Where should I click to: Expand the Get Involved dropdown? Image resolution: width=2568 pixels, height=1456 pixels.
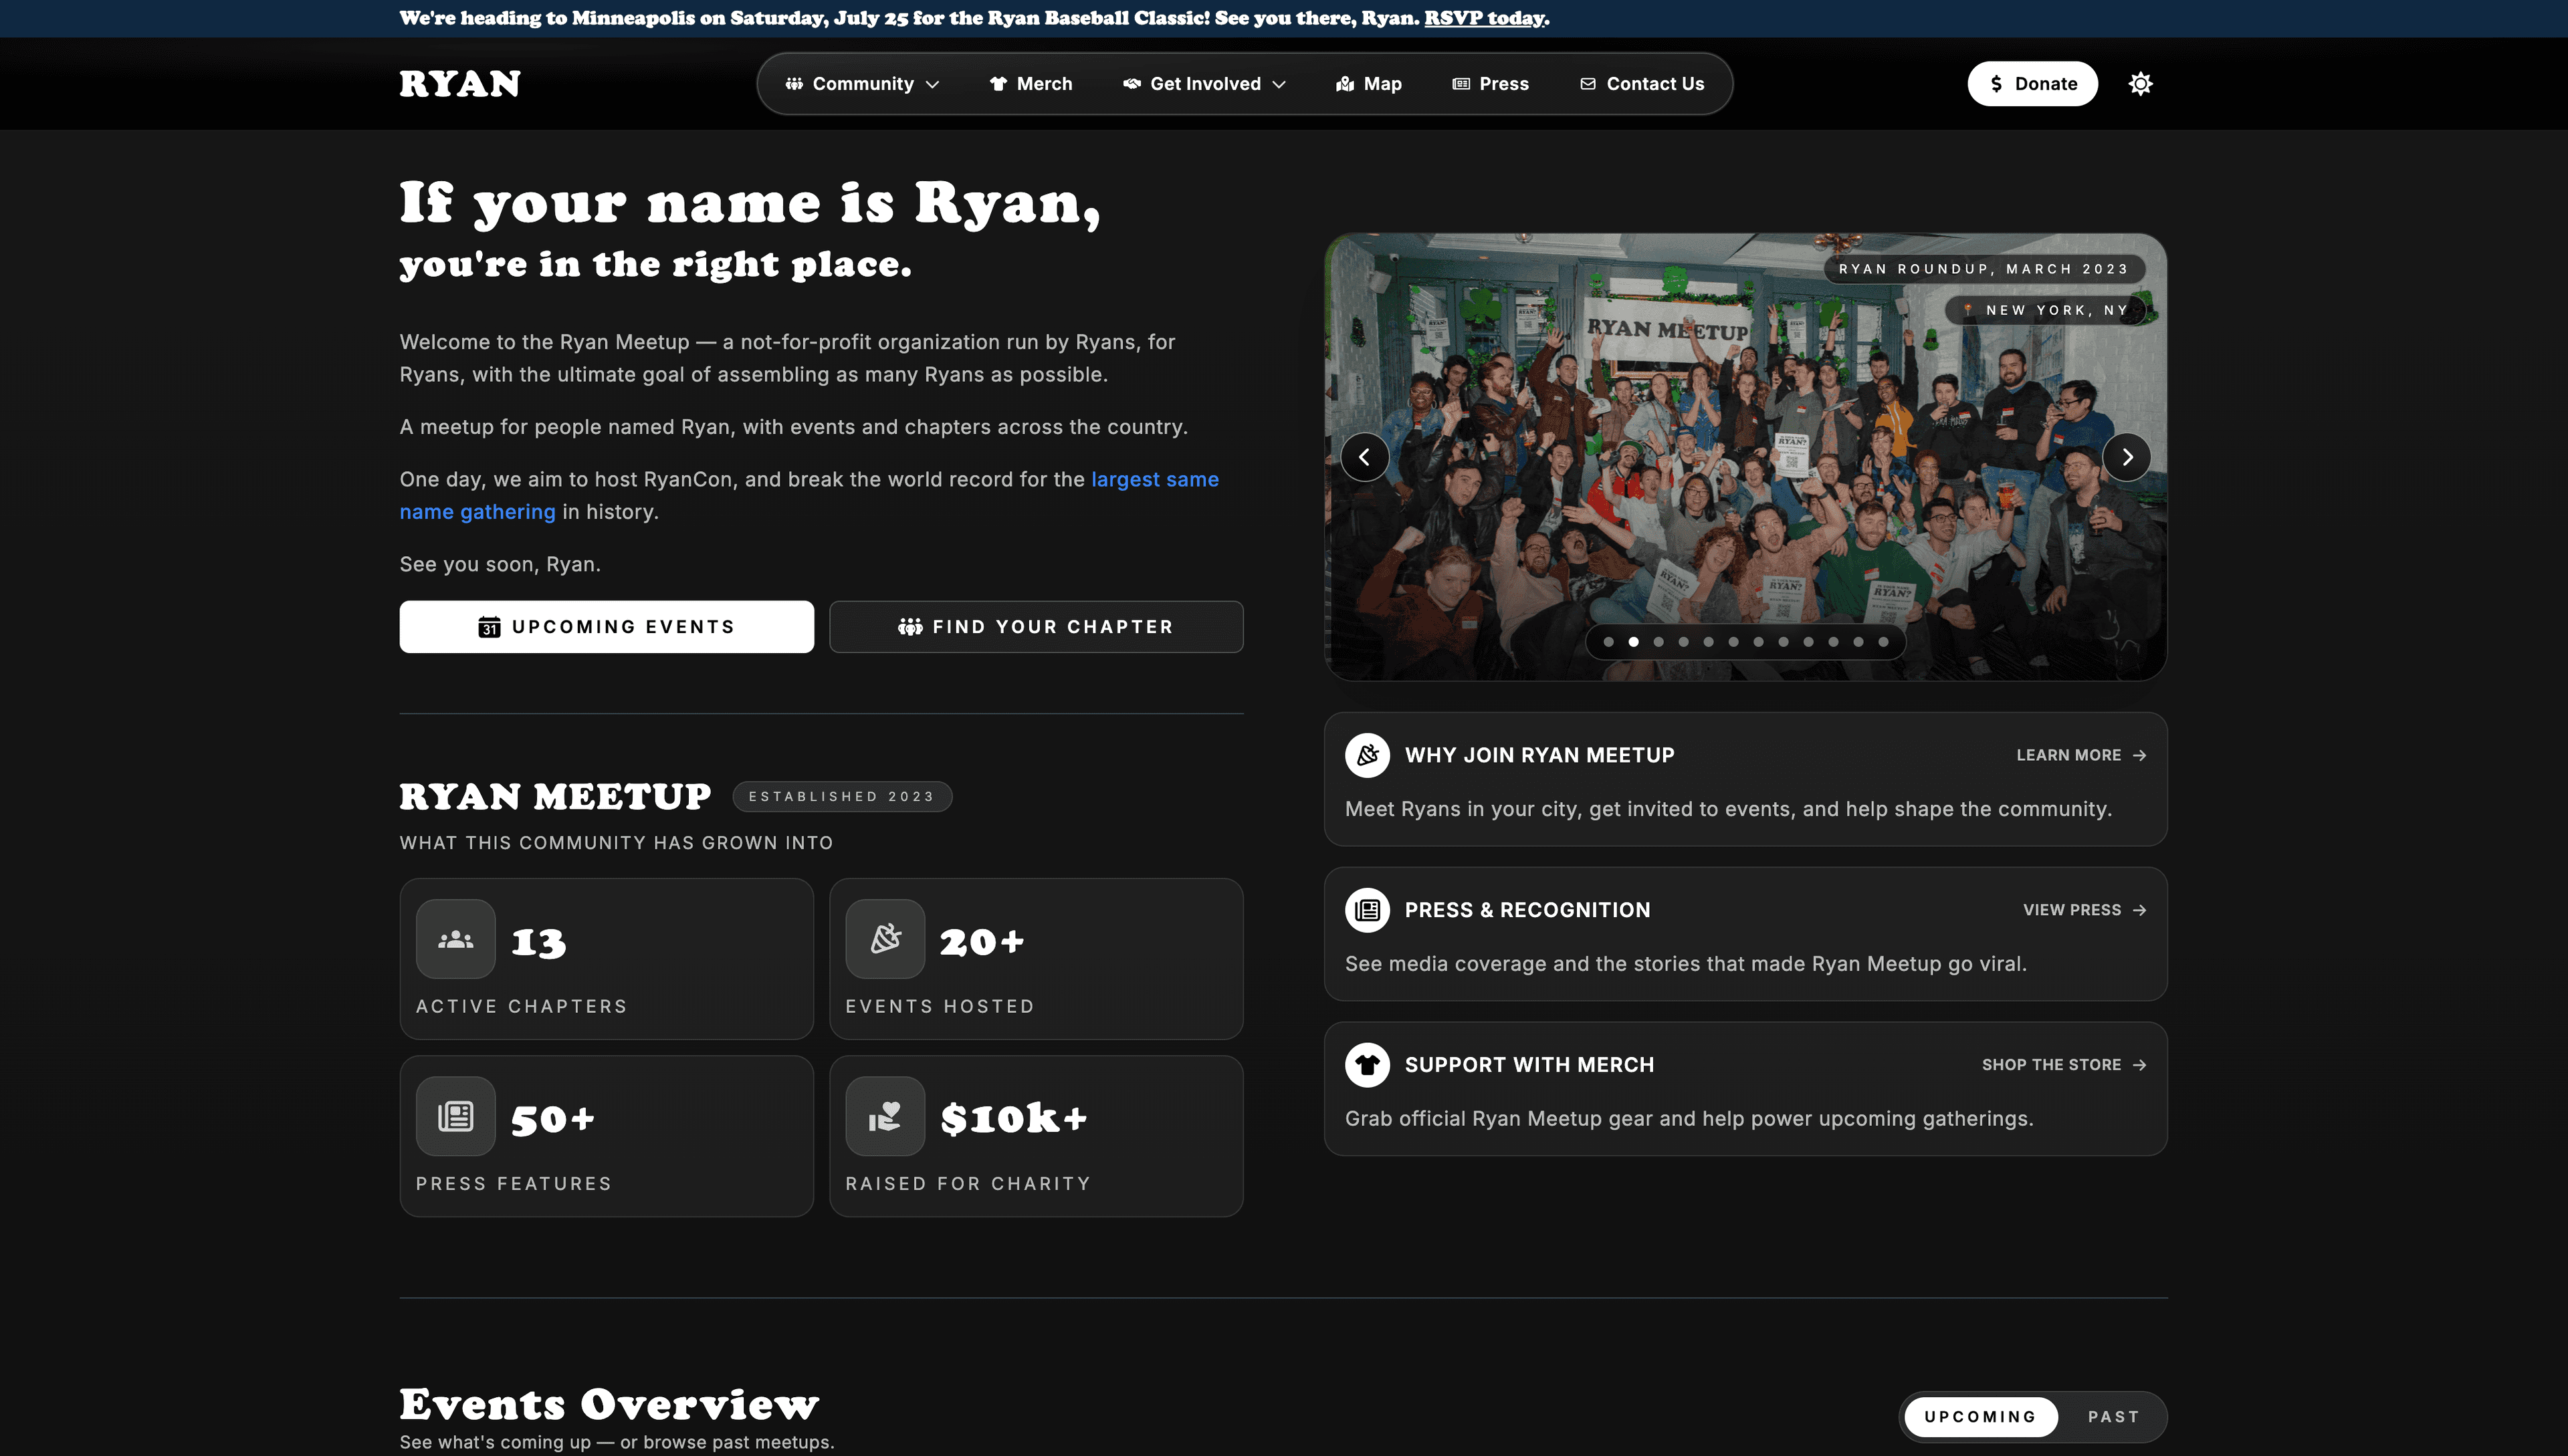[x=1204, y=83]
